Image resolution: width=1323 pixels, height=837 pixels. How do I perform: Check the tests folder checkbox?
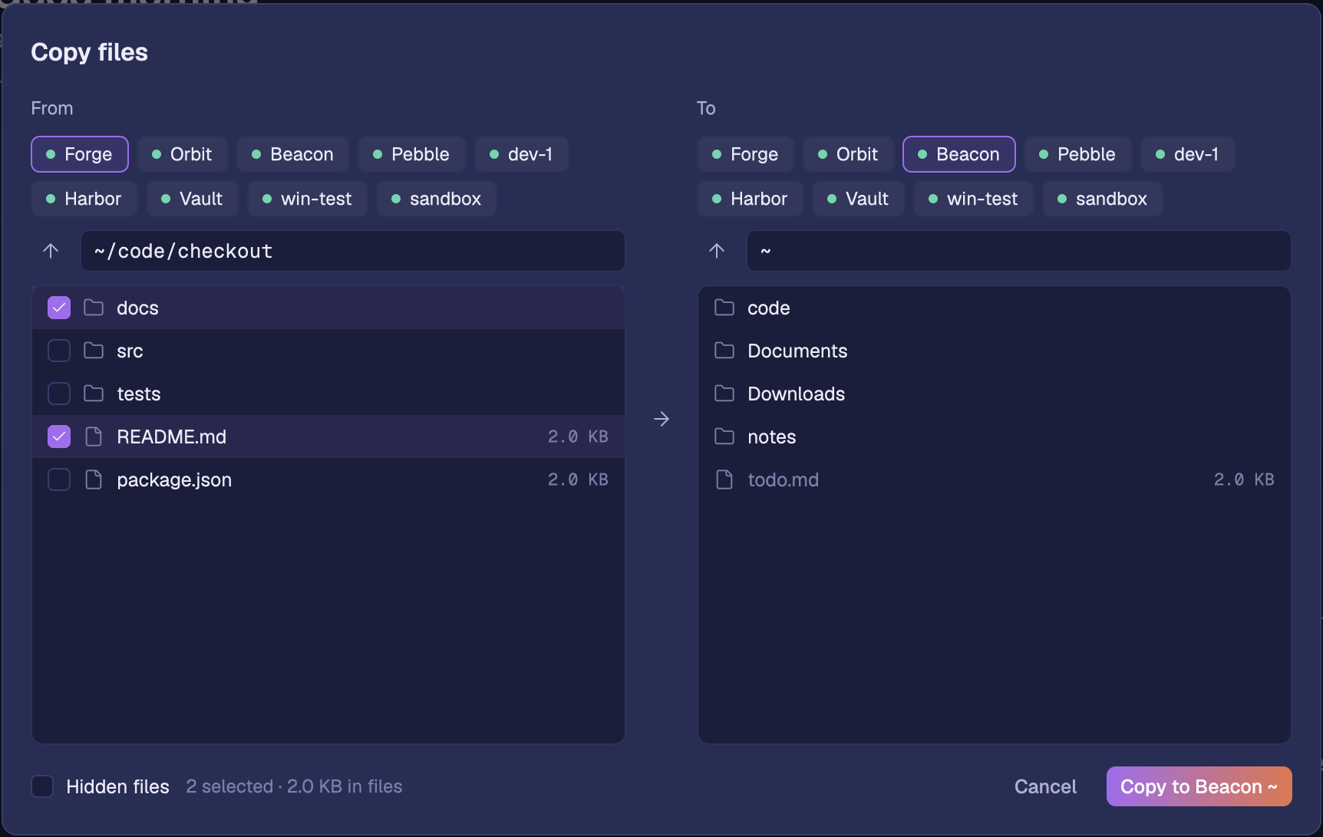(59, 394)
